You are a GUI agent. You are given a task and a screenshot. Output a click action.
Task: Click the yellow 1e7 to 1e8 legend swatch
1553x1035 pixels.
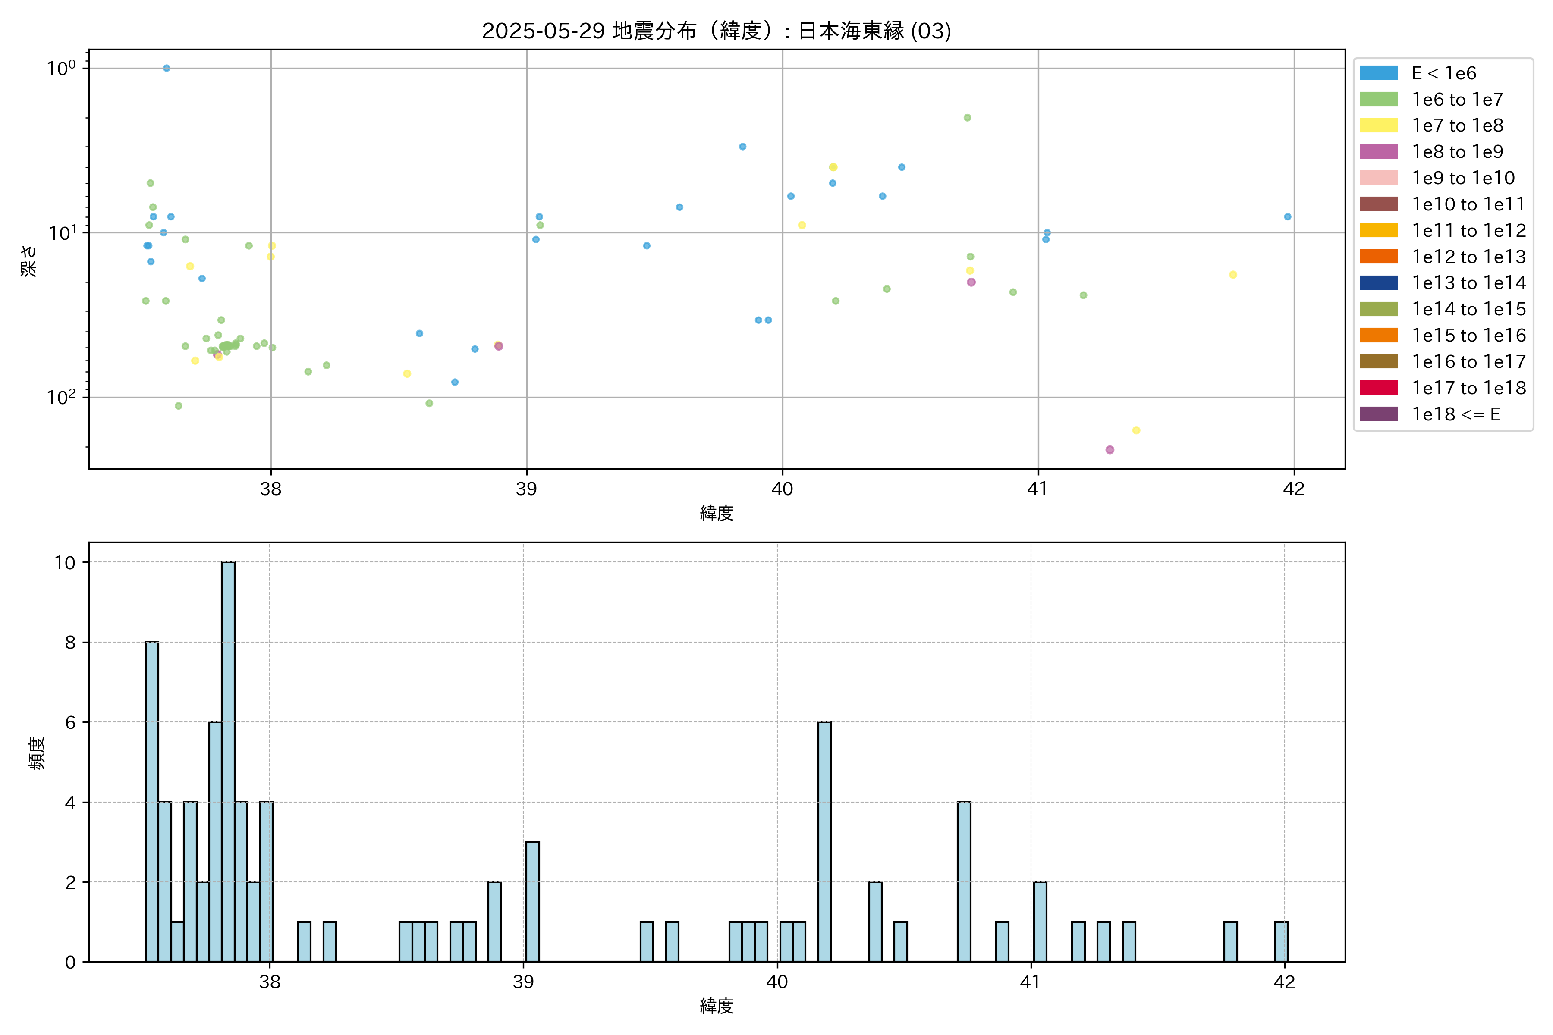(x=1378, y=125)
